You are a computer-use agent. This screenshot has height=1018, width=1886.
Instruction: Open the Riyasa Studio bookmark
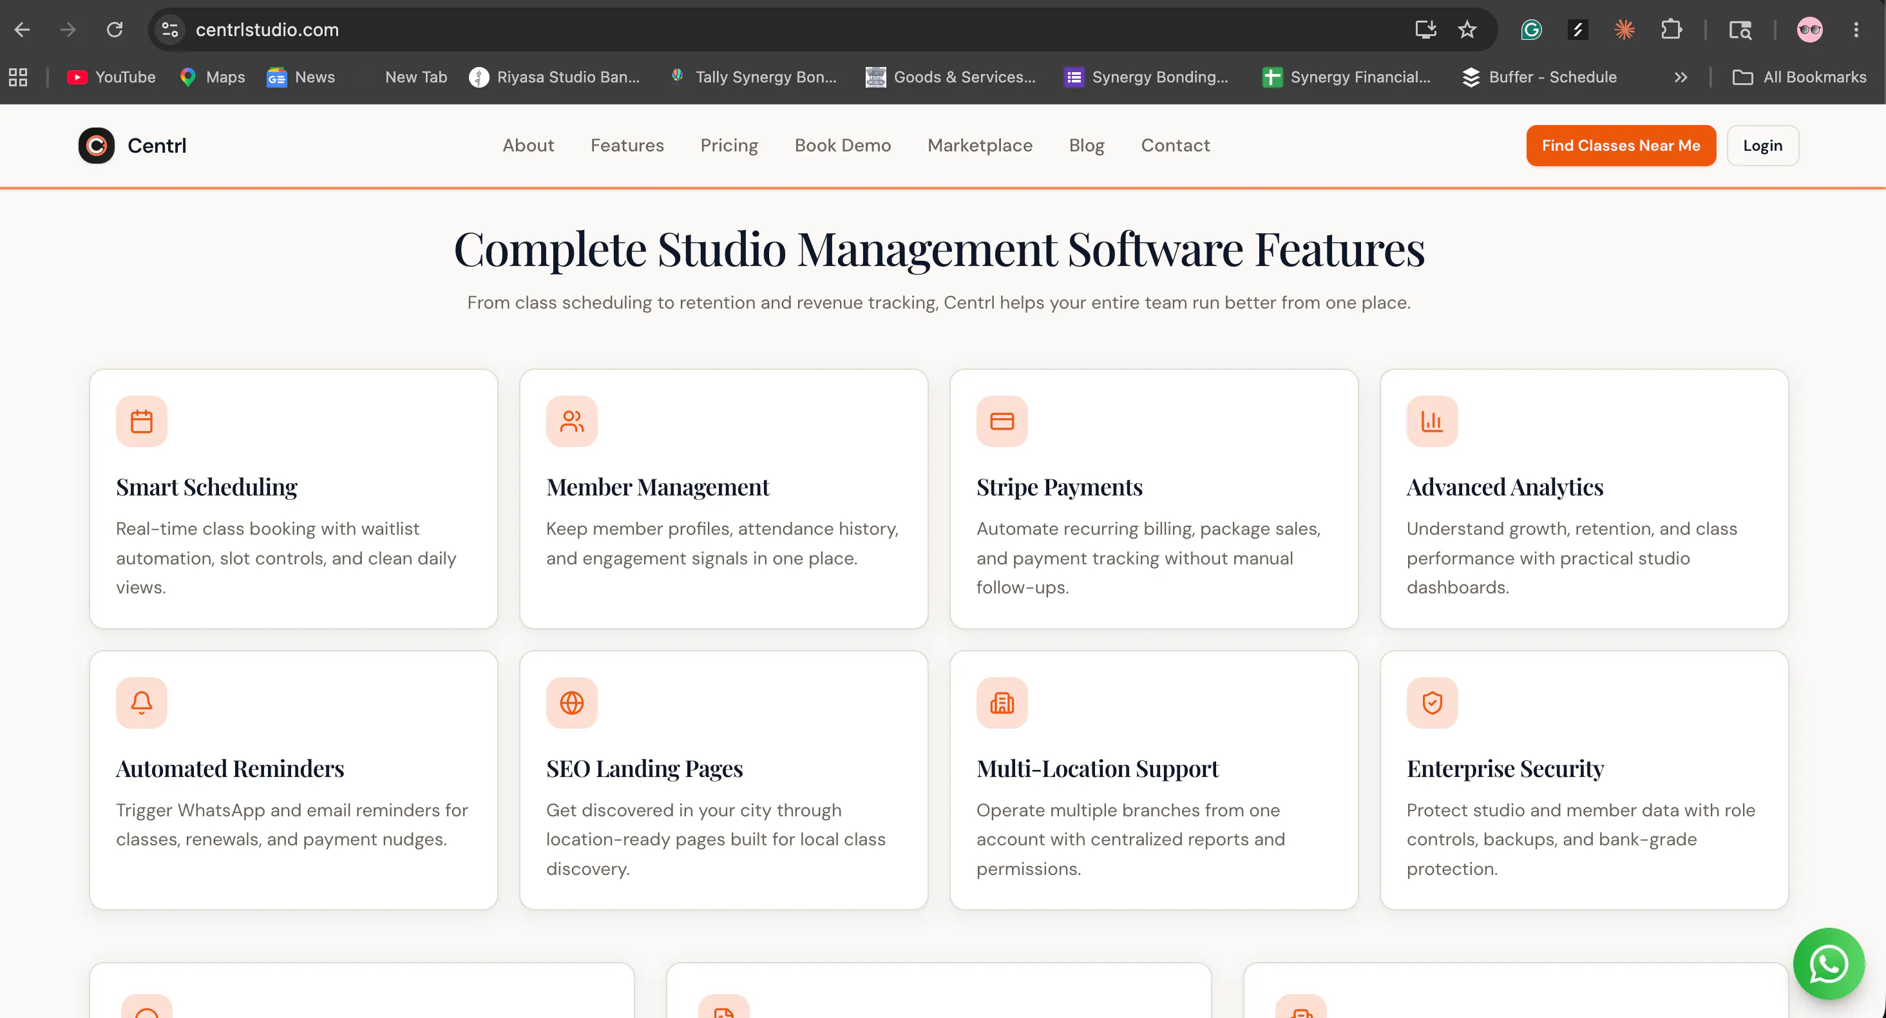click(x=554, y=77)
